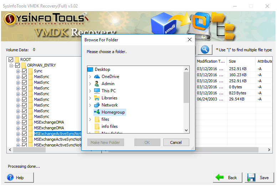Click the 'files' folder icon

point(97,119)
